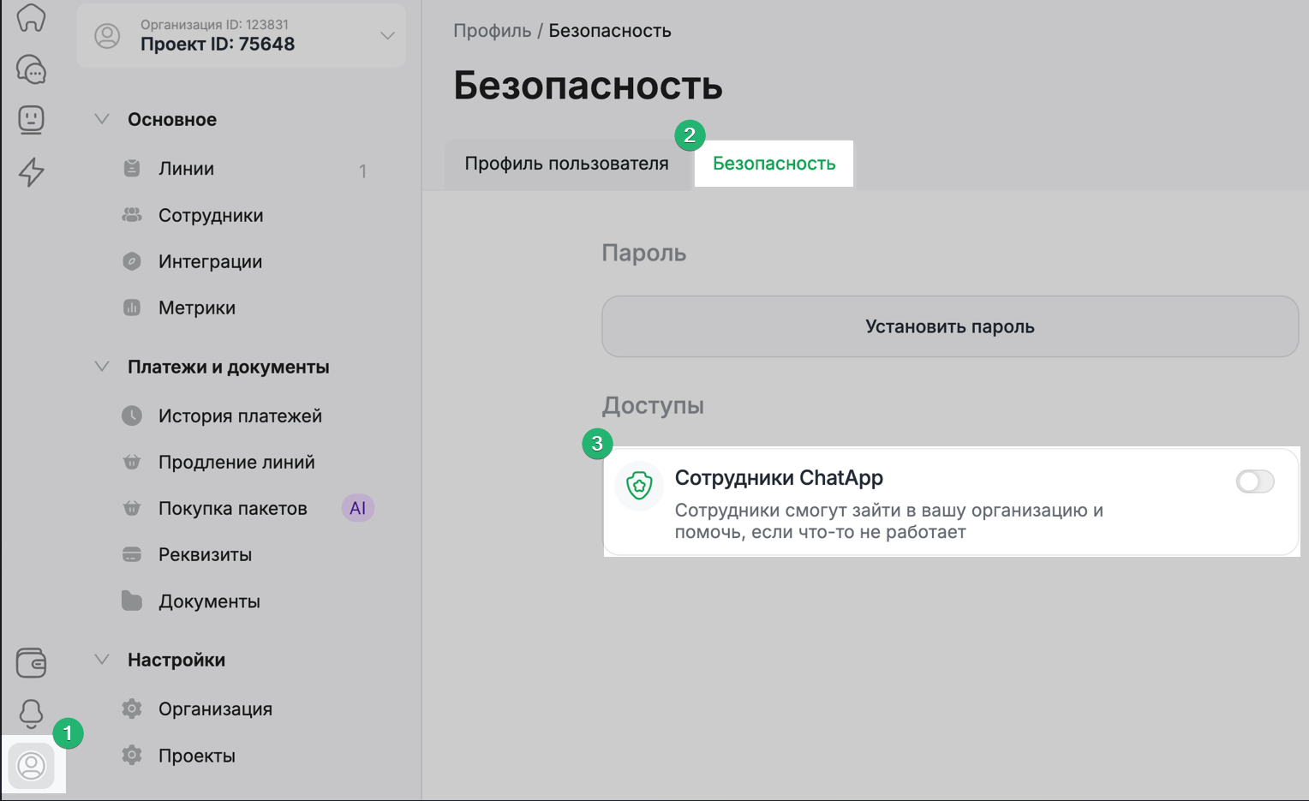Open the lightning bolt automation icon
Viewport: 1309px width, 801px height.
32,172
